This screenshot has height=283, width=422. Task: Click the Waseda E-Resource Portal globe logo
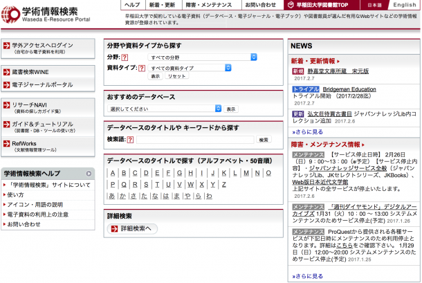pyautogui.click(x=10, y=14)
